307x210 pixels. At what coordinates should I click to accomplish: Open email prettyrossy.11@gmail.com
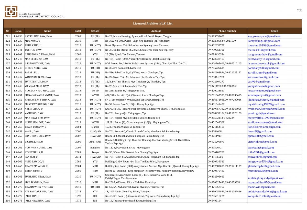click(264, 59)
